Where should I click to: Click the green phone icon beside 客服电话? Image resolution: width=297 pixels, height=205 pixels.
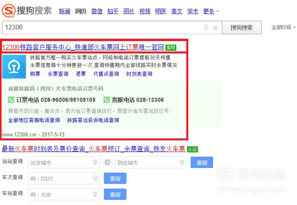[106, 100]
